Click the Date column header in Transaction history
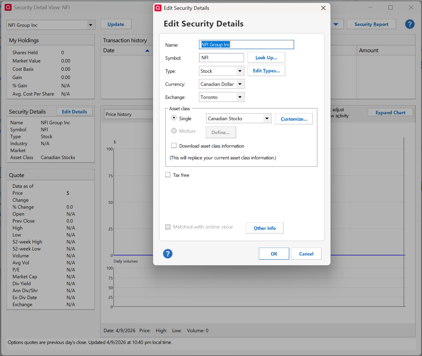This screenshot has height=356, width=422. [x=127, y=50]
